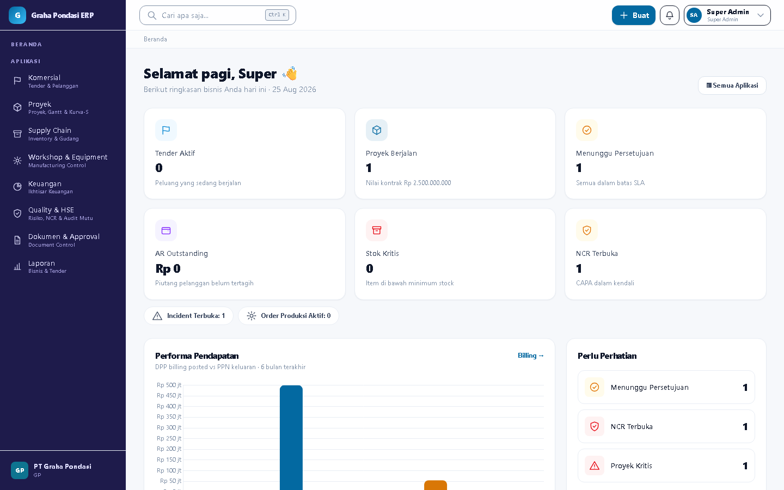Click Beranda breadcrumb link

155,39
